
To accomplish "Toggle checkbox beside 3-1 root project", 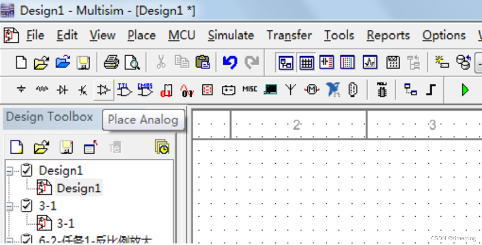I will (26, 206).
